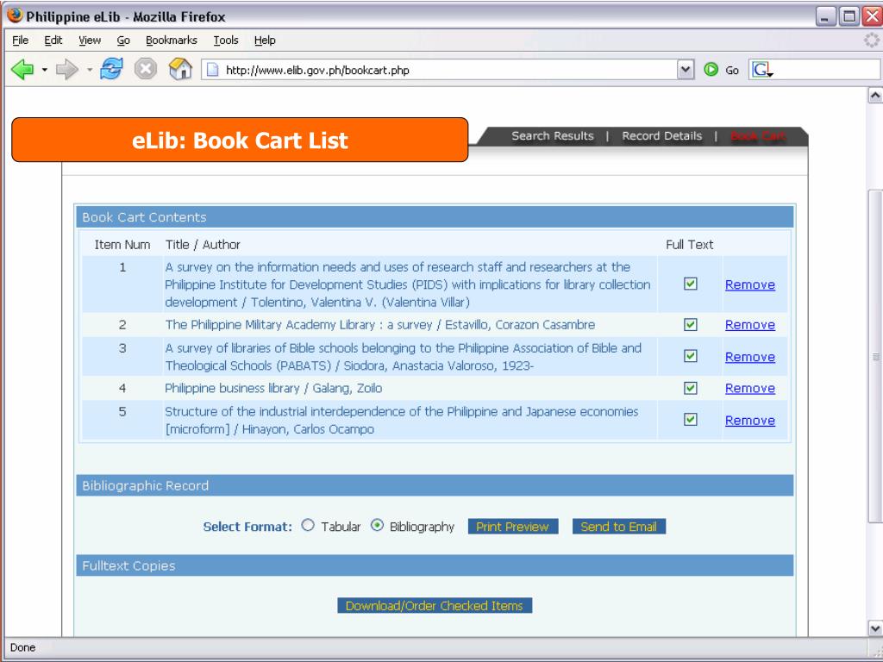This screenshot has height=662, width=883.
Task: Open the Bookmarks menu
Action: tap(172, 40)
